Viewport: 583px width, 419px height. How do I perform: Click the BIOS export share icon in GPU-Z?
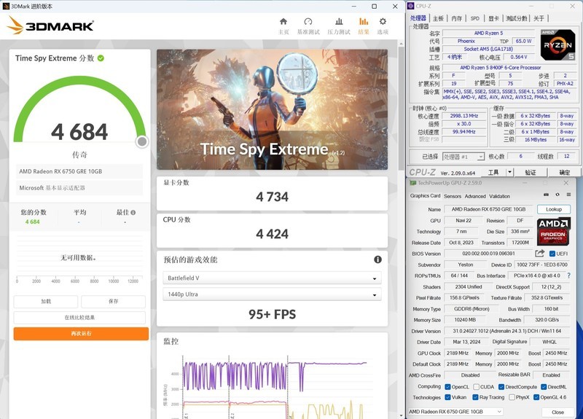[x=539, y=253]
